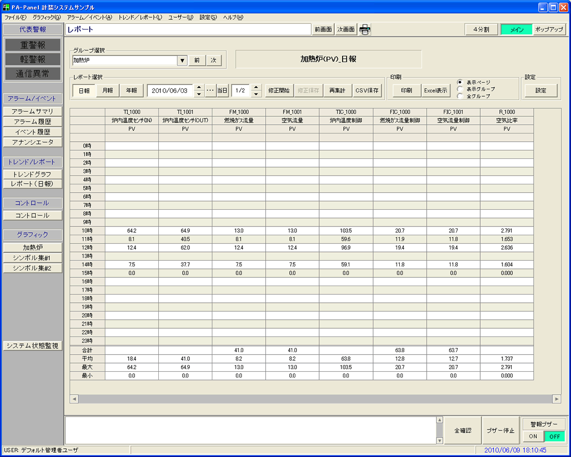Open シンボル集#2 in the sidebar
The image size is (571, 457).
point(33,268)
